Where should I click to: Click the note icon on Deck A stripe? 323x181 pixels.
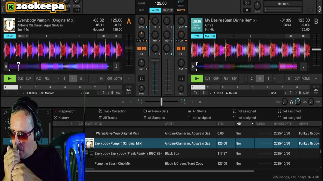116,67
